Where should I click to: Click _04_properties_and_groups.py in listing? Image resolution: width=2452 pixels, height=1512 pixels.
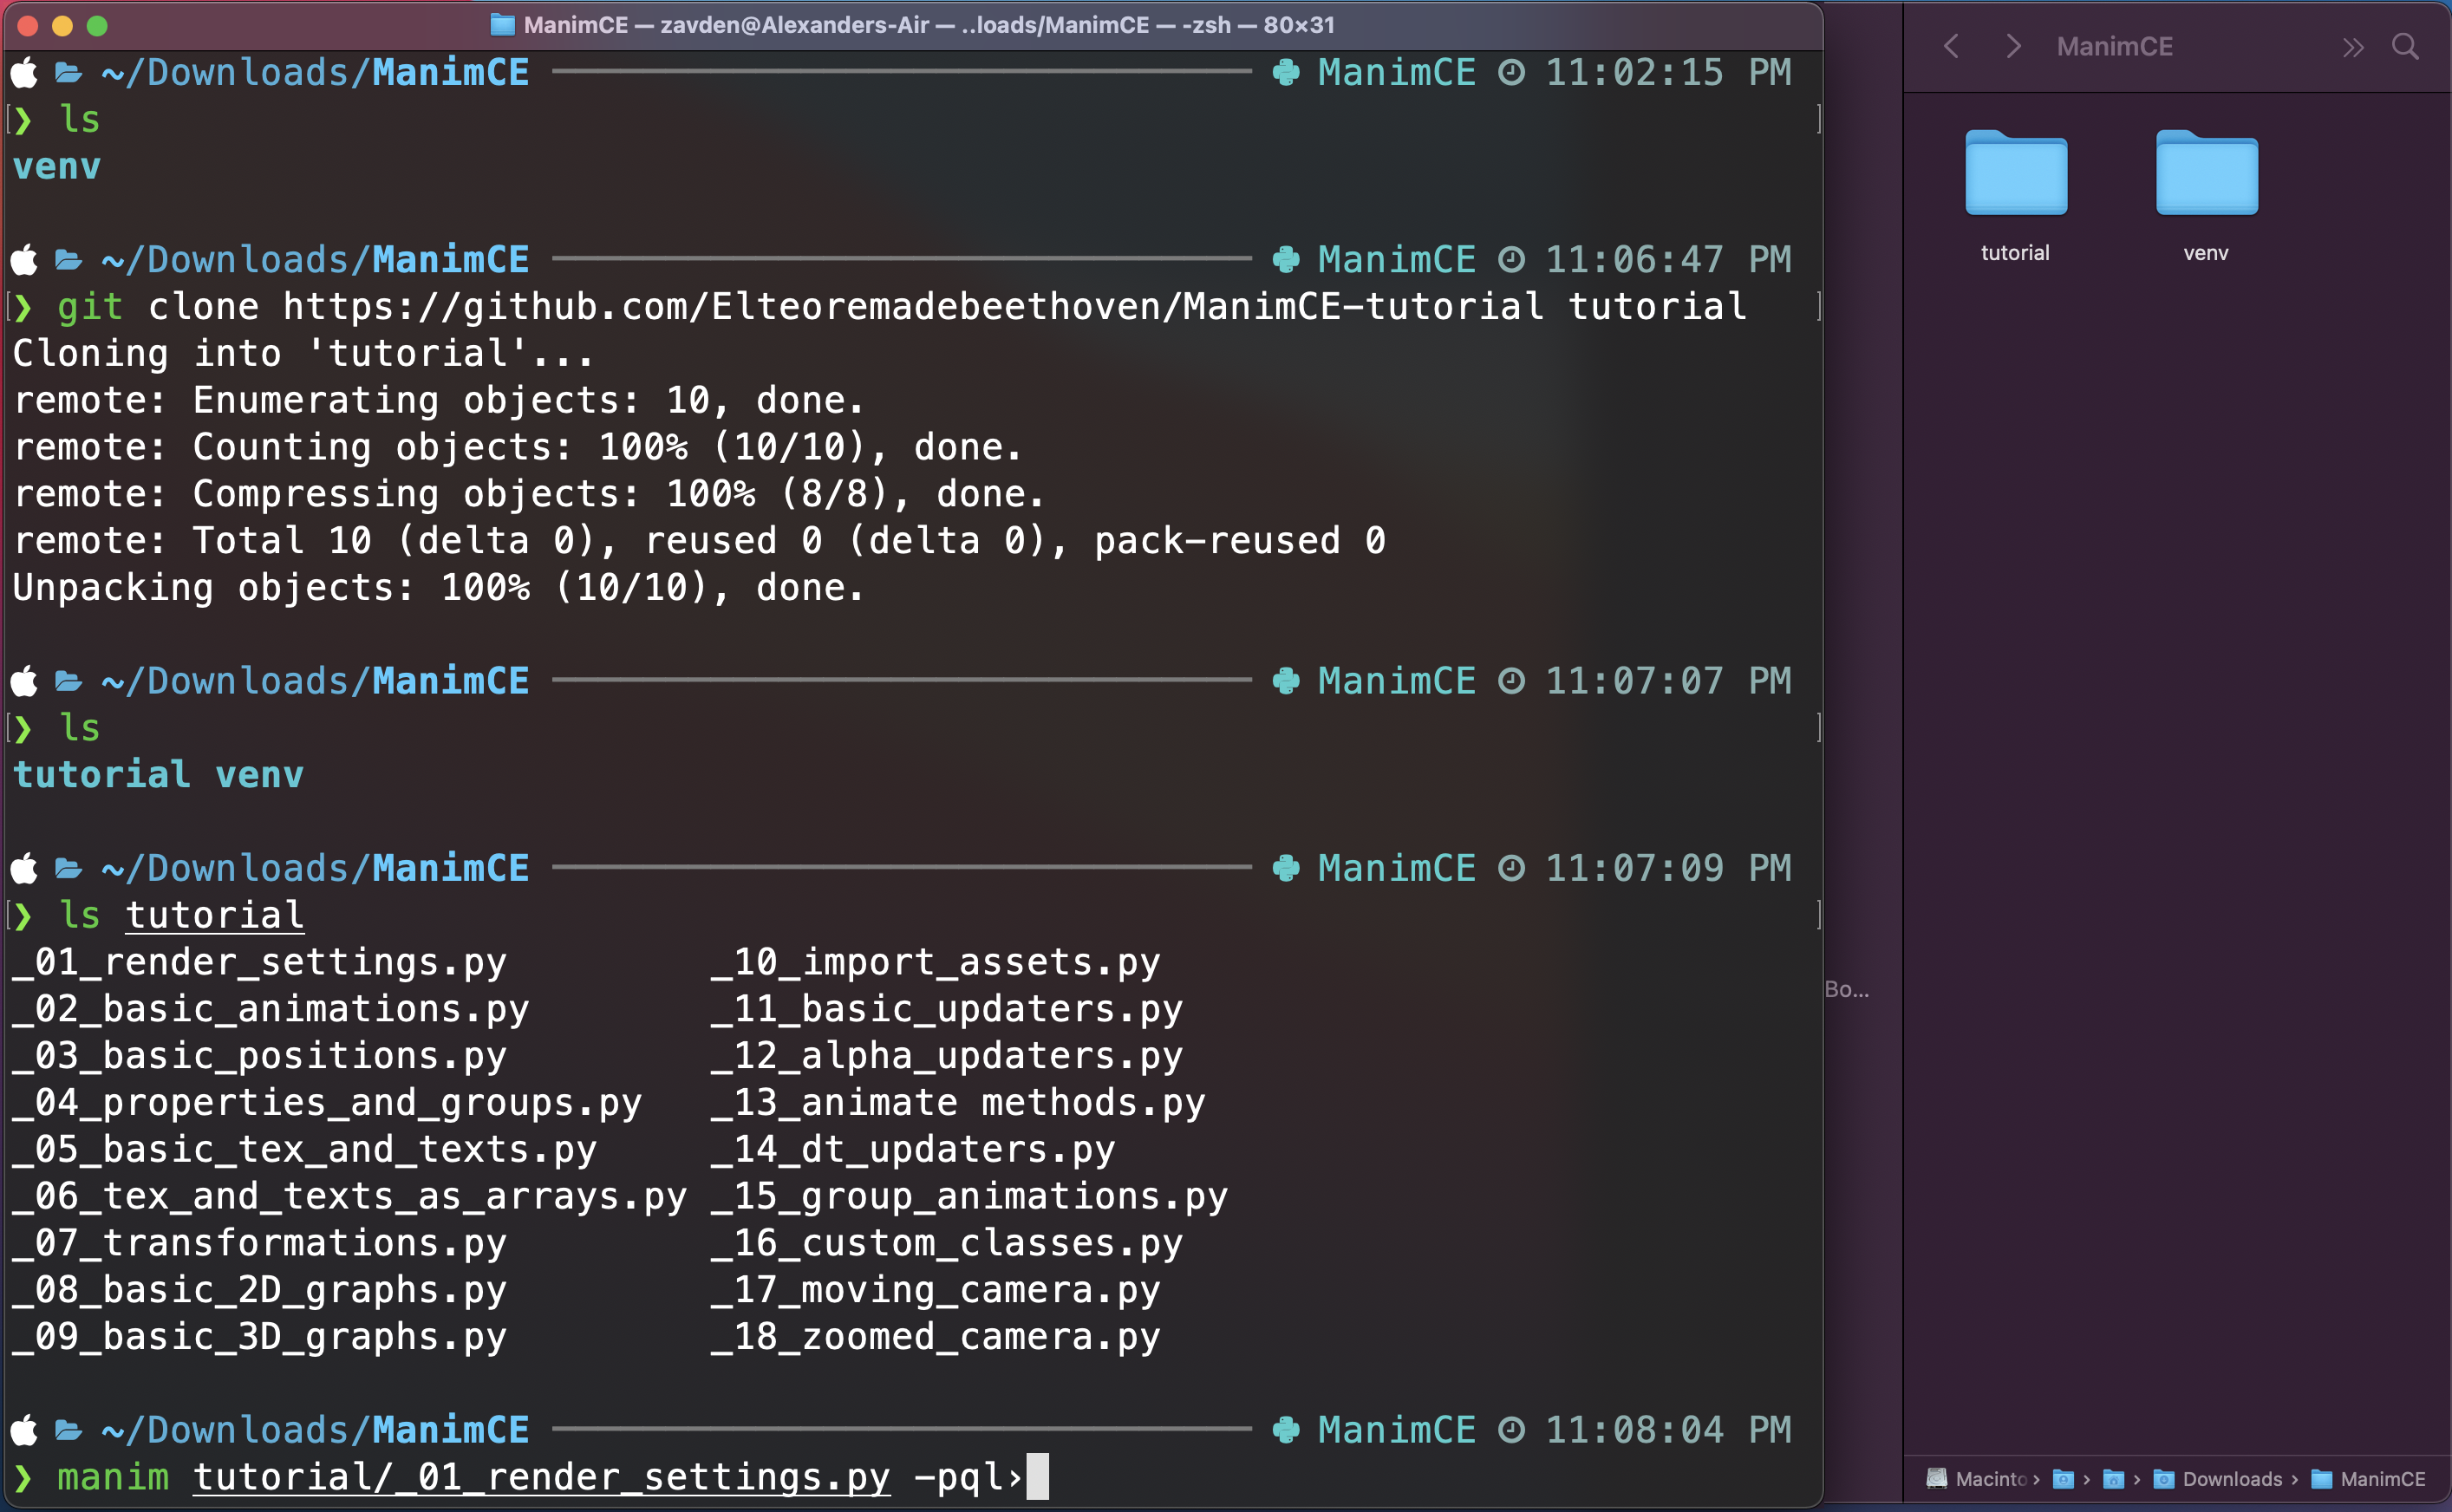[327, 1102]
